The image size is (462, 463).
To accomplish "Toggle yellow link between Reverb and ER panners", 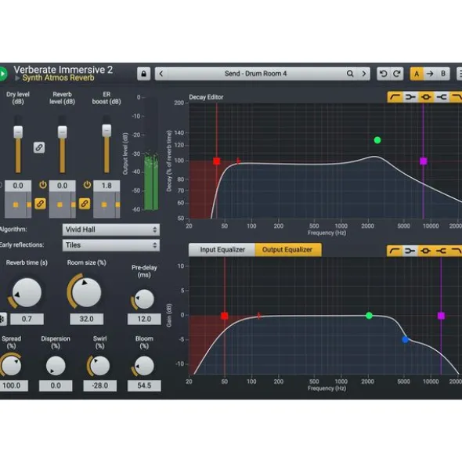I will pyautogui.click(x=85, y=204).
